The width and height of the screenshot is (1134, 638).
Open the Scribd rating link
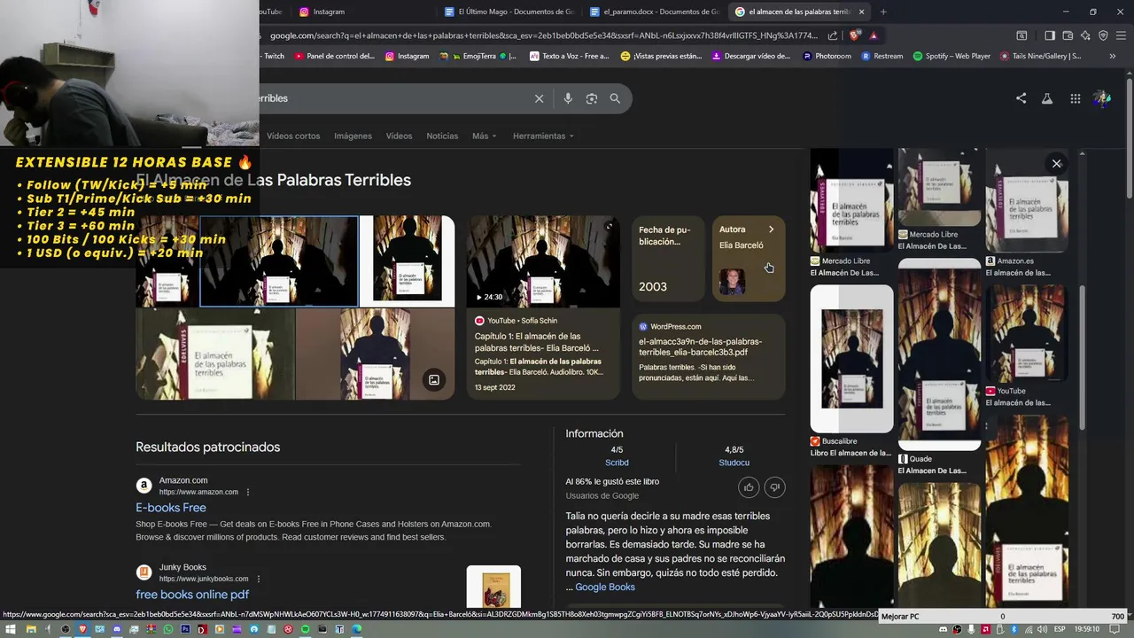pos(617,463)
